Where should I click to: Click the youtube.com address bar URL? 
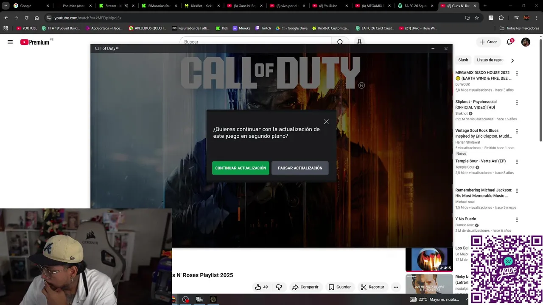88,18
